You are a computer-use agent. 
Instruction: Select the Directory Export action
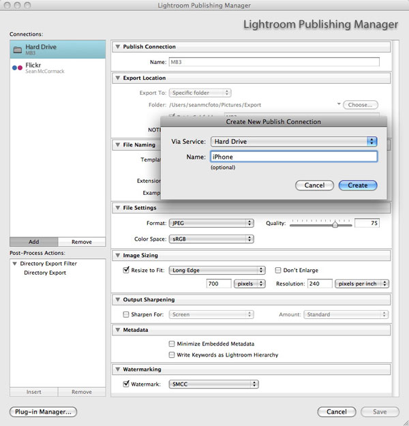[45, 273]
